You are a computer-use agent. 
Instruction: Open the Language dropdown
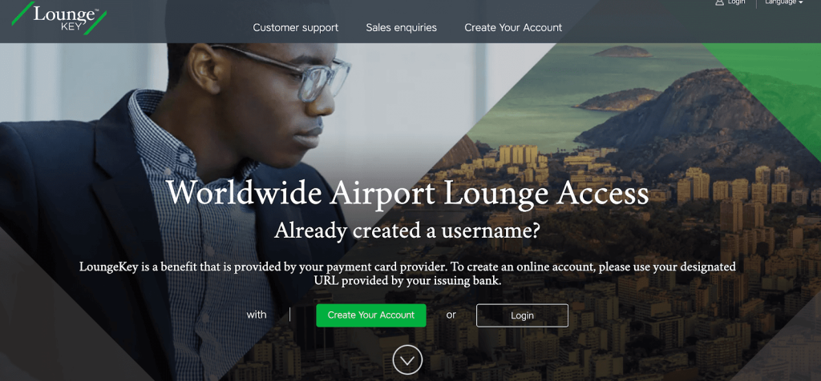point(784,2)
